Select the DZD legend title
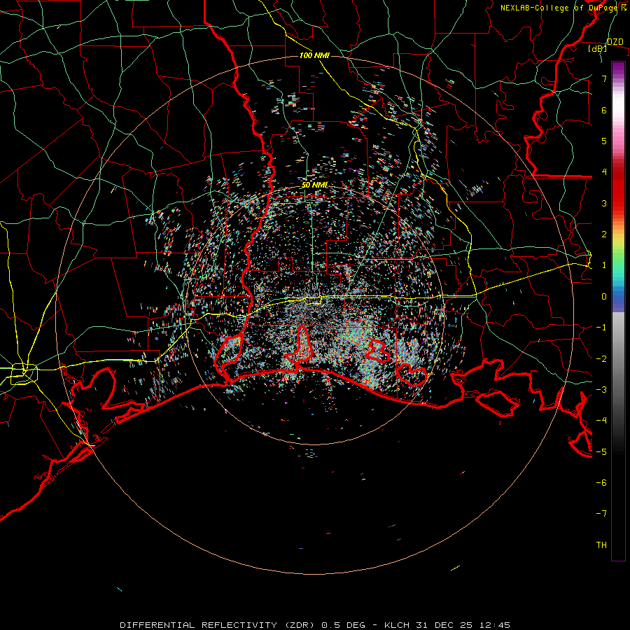Viewport: 630px width, 630px height. point(615,42)
